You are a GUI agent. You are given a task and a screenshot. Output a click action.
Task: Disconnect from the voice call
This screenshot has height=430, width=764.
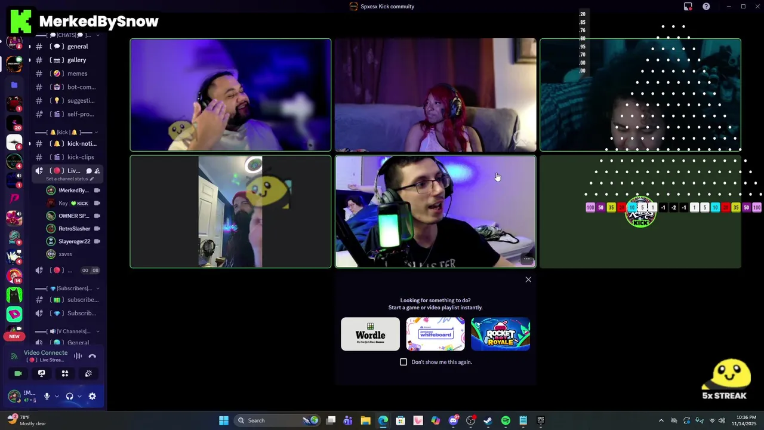[x=93, y=356]
